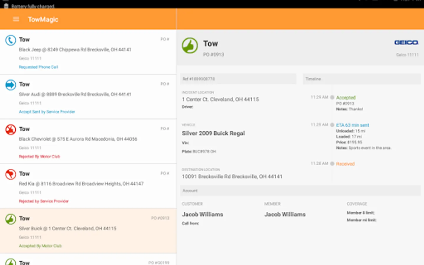
Task: Click Sports event in the area note
Action: tap(364, 148)
